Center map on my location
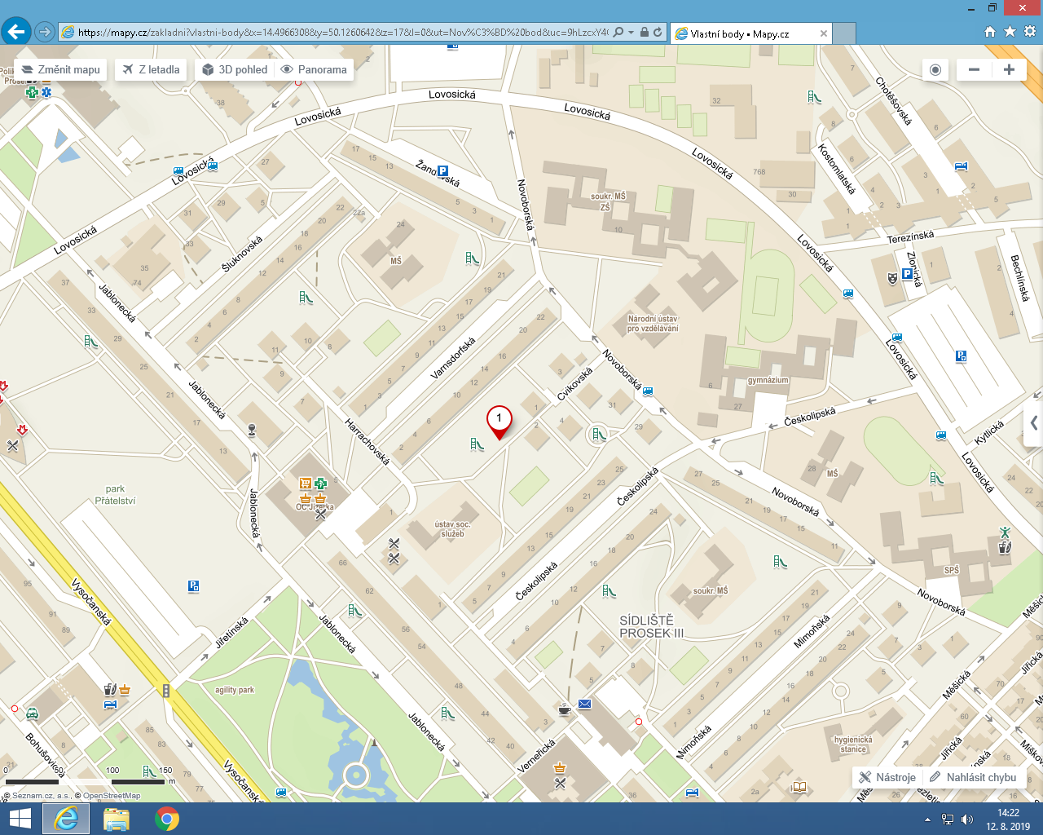The width and height of the screenshot is (1043, 835). 935,69
